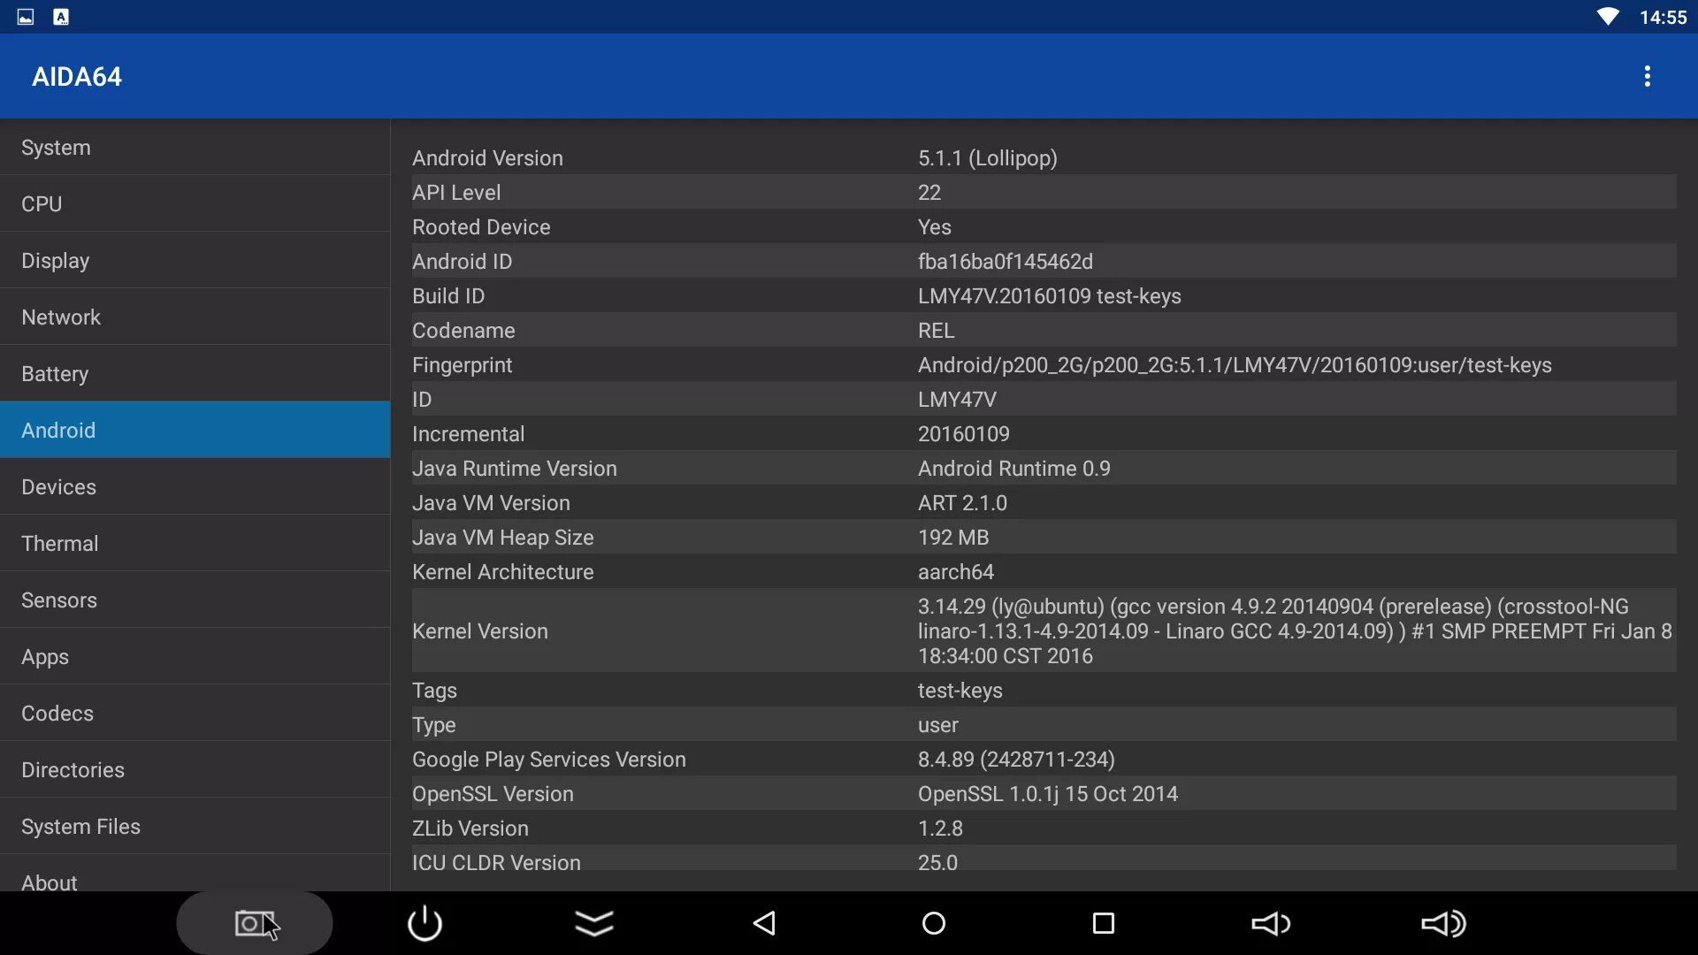The image size is (1698, 955).
Task: Tap the home button
Action: 933,922
